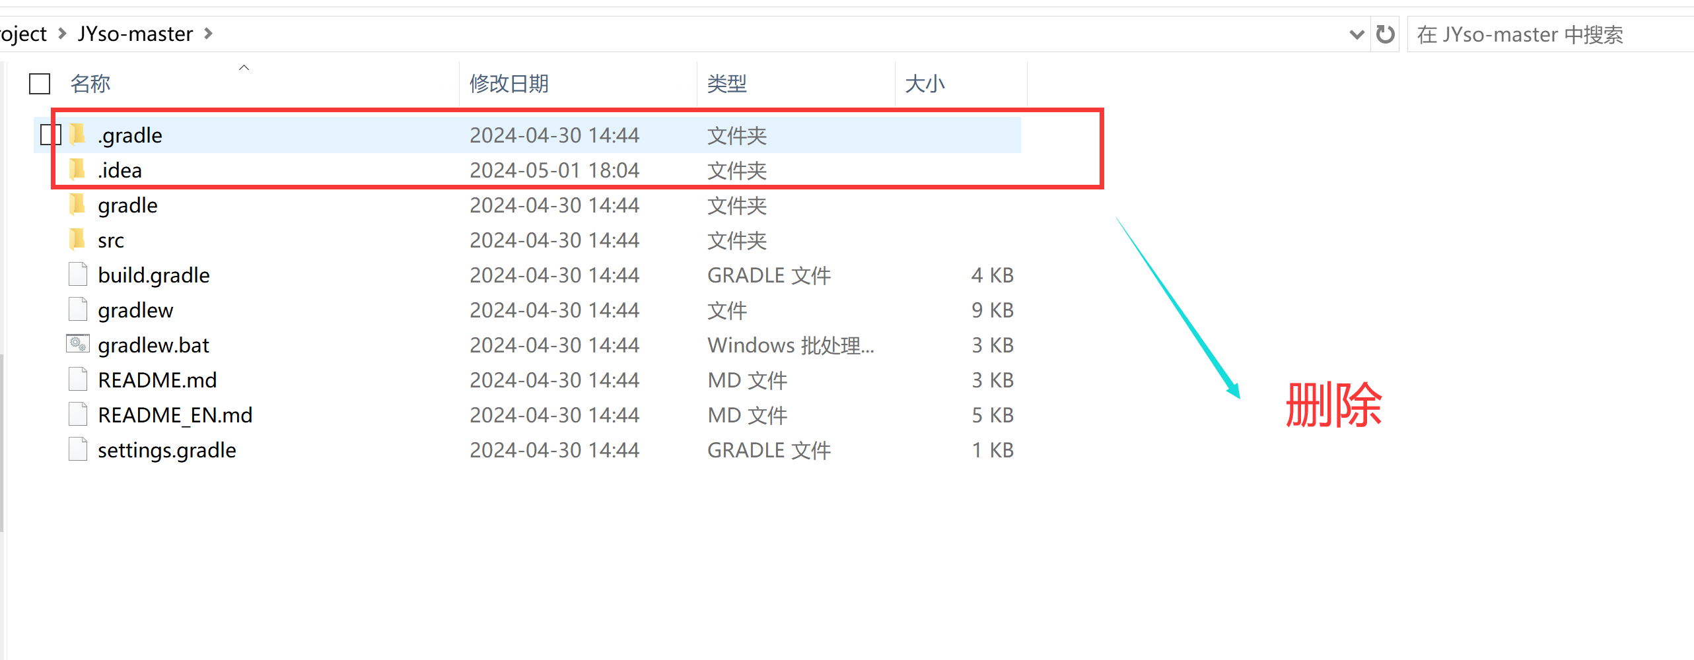Click the MD 文件 type of README.md

tap(747, 380)
